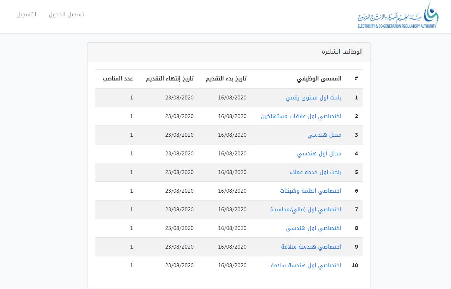Open job اختصاصي اول هندسي

313,228
